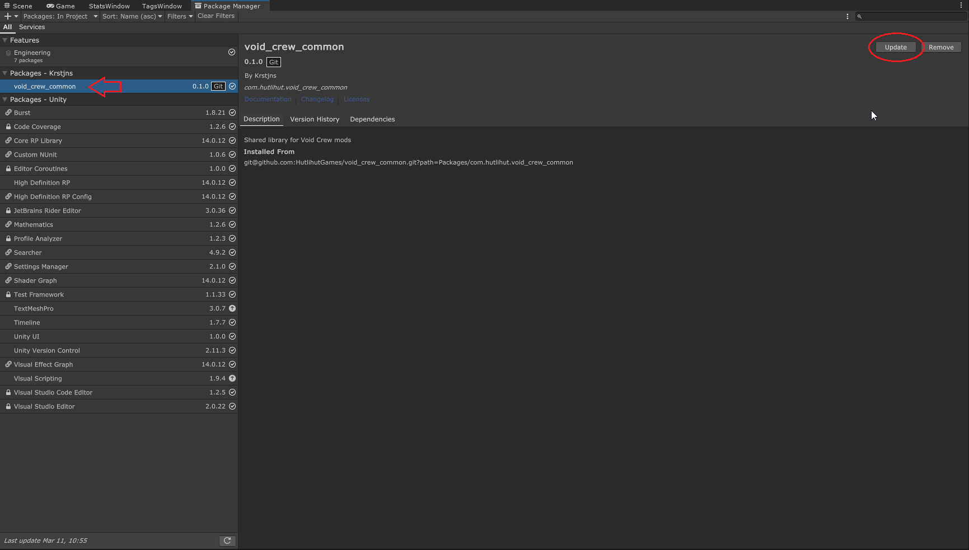Switch to the Version History tab
Image resolution: width=969 pixels, height=550 pixels.
(x=315, y=119)
